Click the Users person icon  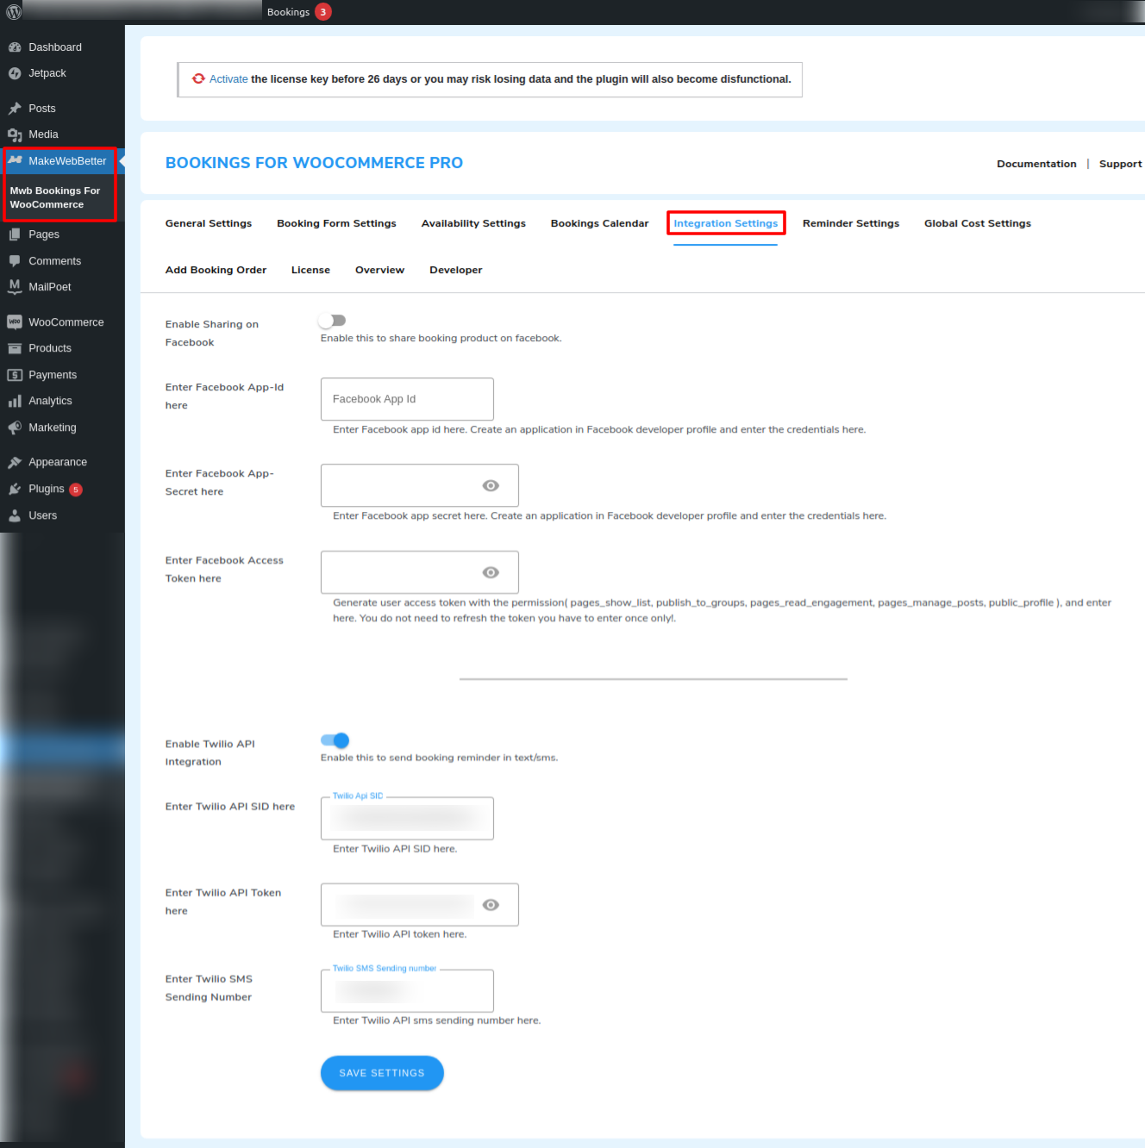[x=15, y=515]
